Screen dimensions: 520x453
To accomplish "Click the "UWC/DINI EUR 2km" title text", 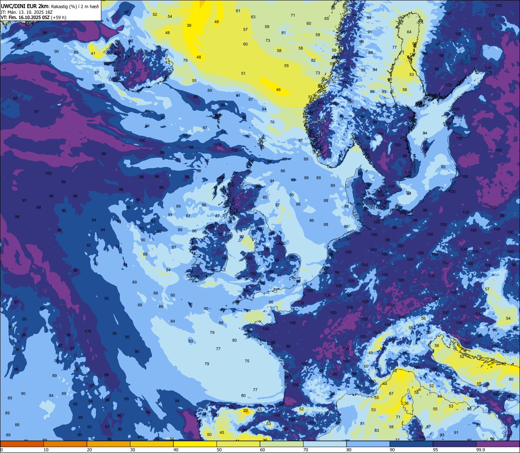I will point(24,6).
